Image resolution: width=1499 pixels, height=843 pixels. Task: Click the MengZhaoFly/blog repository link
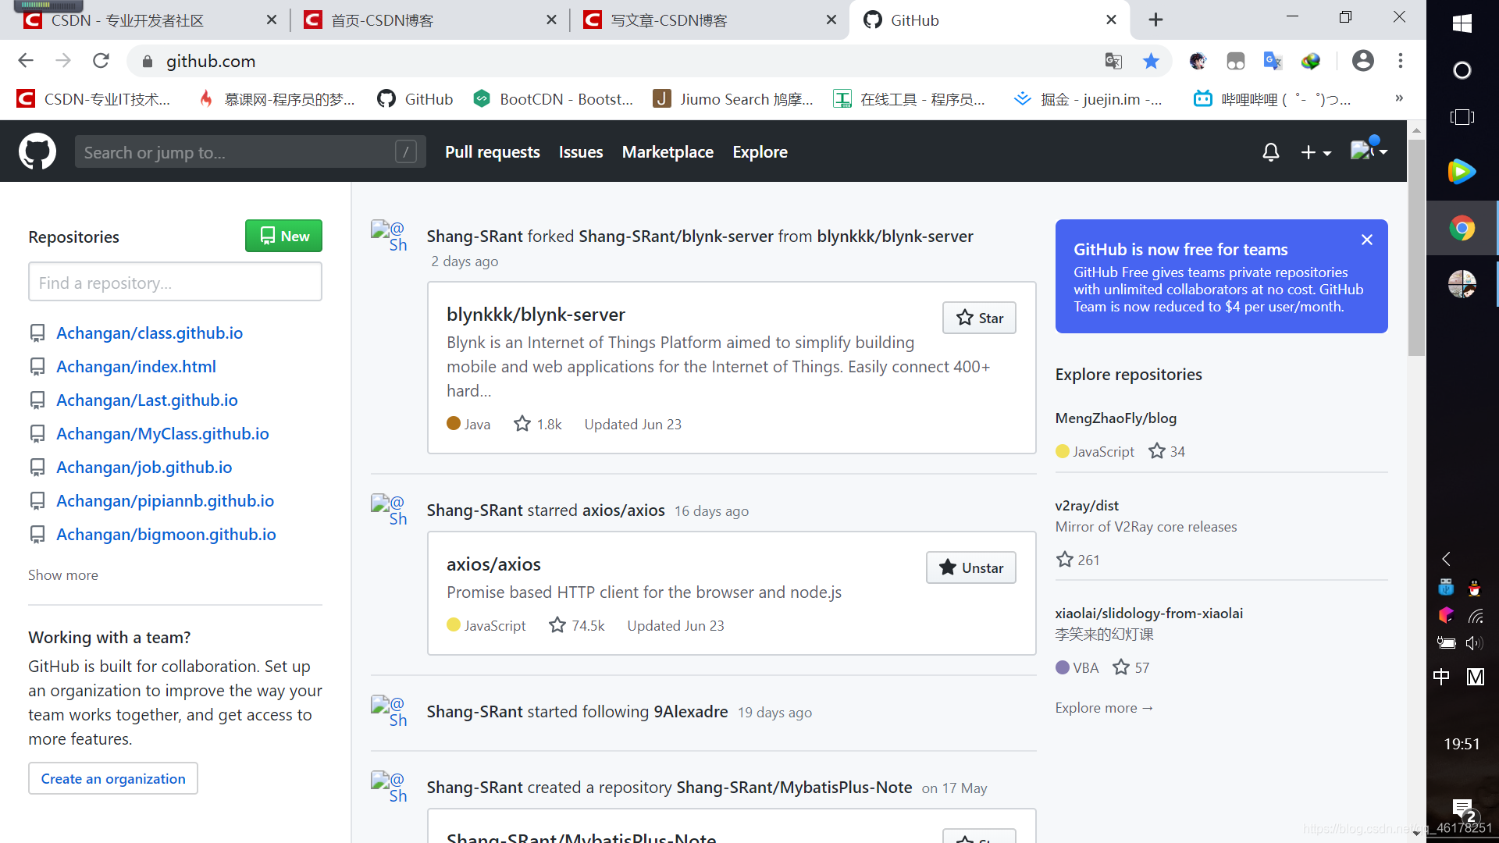pos(1116,417)
